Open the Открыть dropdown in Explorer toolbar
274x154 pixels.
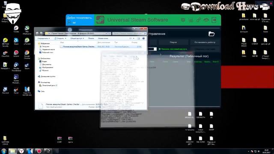click(x=60, y=38)
